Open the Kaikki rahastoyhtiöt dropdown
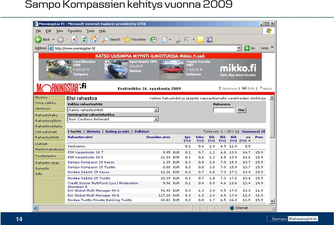Viewport: 334px width, 225px height. click(156, 110)
